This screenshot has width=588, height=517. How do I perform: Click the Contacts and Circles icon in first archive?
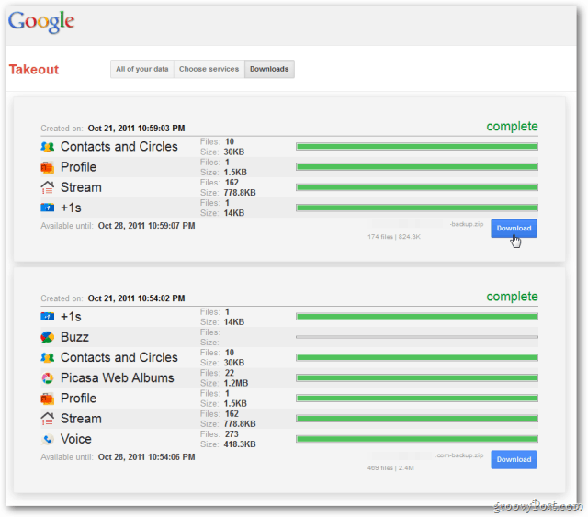point(48,147)
